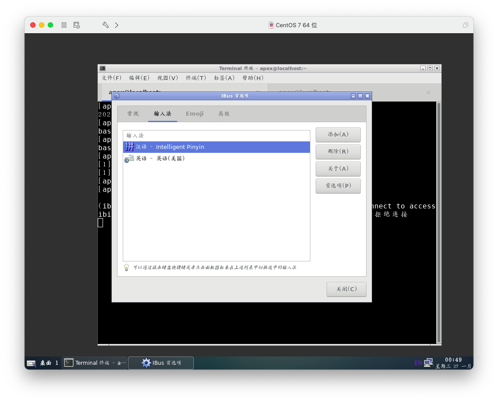498x402 pixels.
Task: Click the English keyboard layout icon
Action: pos(129,159)
